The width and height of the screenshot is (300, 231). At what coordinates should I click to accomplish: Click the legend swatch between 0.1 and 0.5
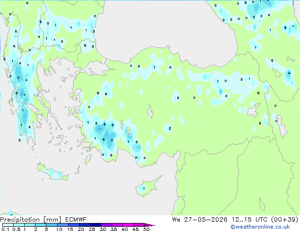pyautogui.click(x=8, y=225)
